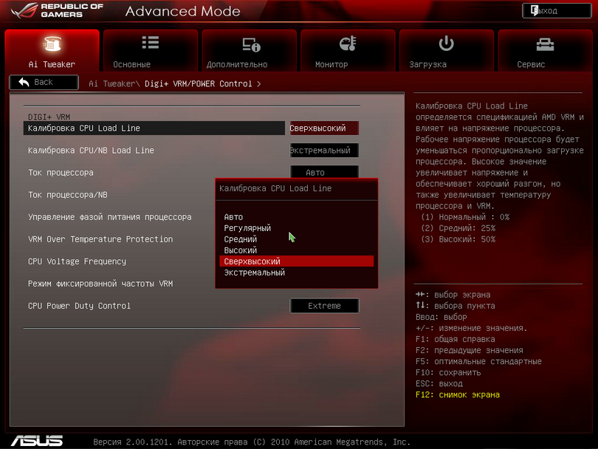Click the exit icon beside Выход
Screen dimensions: 598x449
[x=533, y=10]
